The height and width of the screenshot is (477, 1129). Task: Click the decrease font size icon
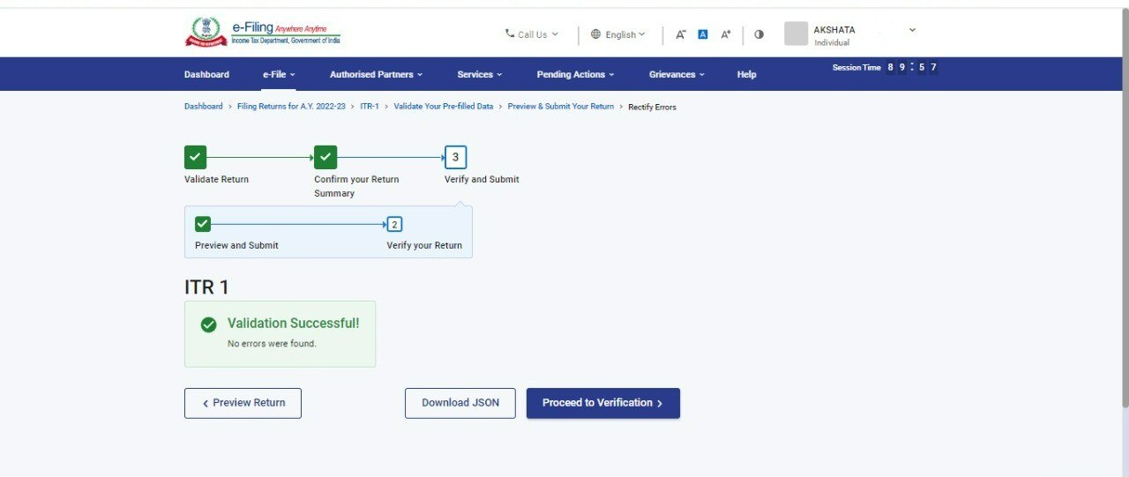pyautogui.click(x=681, y=34)
